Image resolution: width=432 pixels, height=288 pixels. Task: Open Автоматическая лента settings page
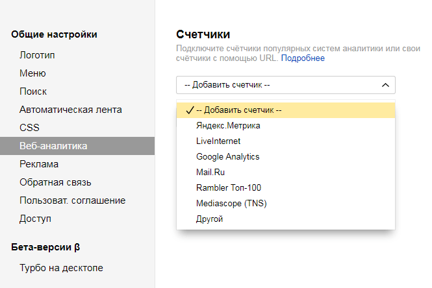tap(71, 110)
